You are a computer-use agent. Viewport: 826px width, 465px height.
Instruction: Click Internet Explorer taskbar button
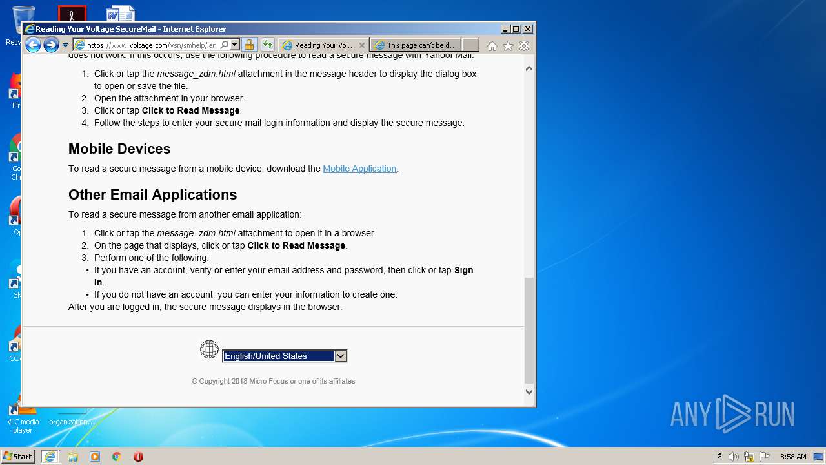50,457
